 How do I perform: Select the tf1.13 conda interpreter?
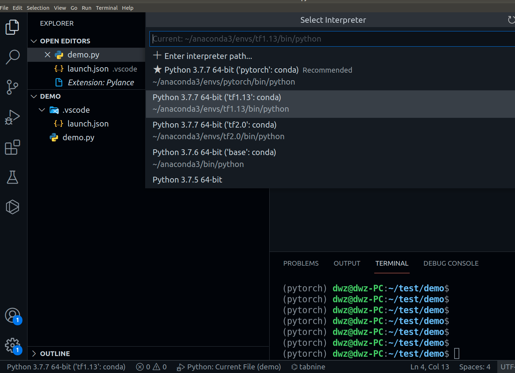pyautogui.click(x=330, y=104)
